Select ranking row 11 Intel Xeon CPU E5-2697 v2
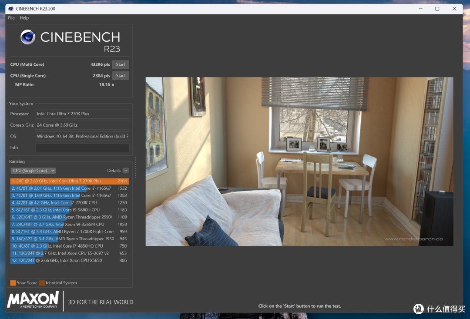Viewport: 470px width, 319px height. pos(70,253)
